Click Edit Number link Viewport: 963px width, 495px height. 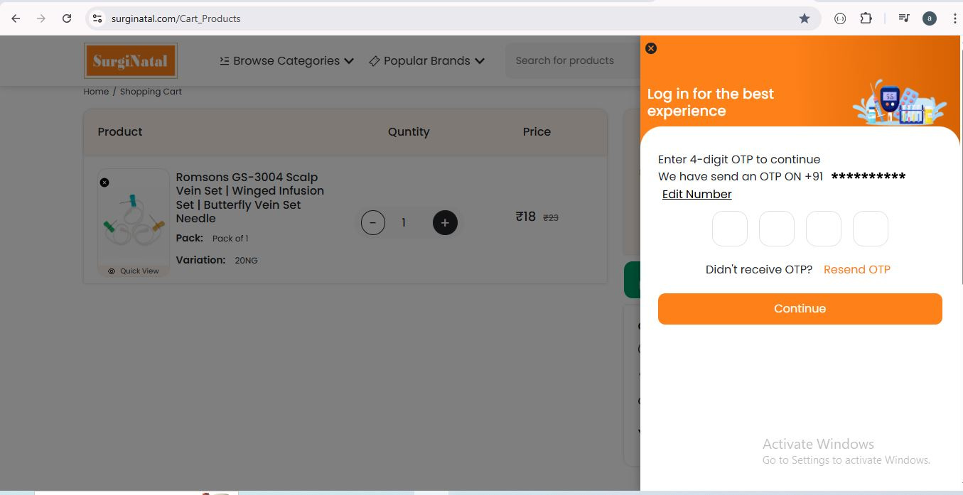696,195
